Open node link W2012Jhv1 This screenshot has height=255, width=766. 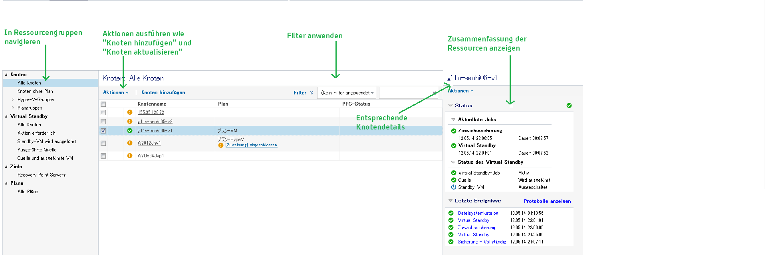[x=149, y=143]
